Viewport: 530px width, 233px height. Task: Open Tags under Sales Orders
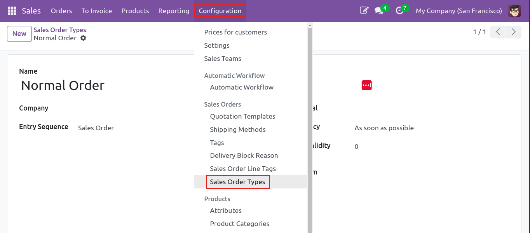pos(251,143)
